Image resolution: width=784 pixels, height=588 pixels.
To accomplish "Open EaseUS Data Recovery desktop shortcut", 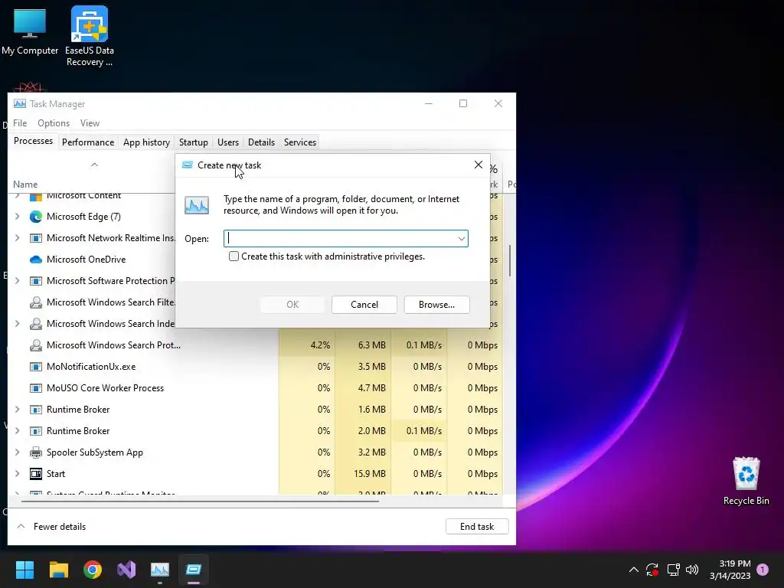I will click(x=90, y=36).
